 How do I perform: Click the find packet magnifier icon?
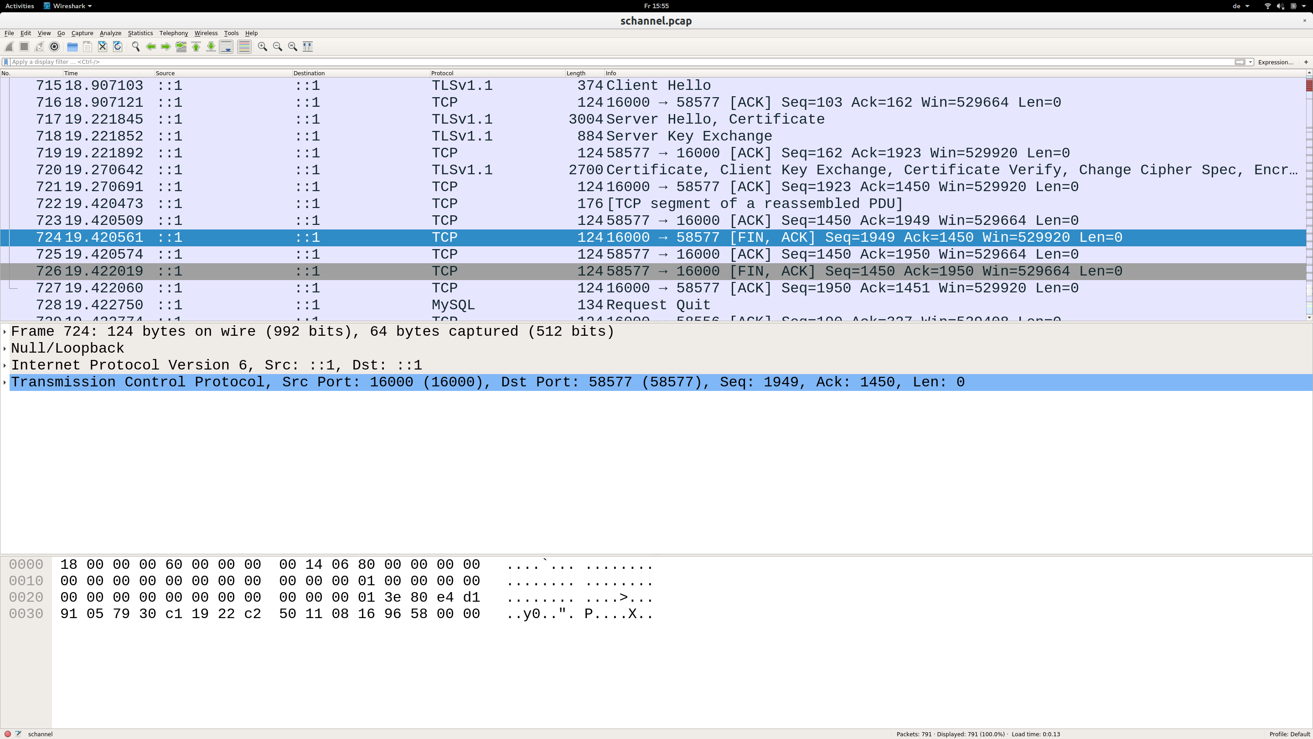click(135, 47)
